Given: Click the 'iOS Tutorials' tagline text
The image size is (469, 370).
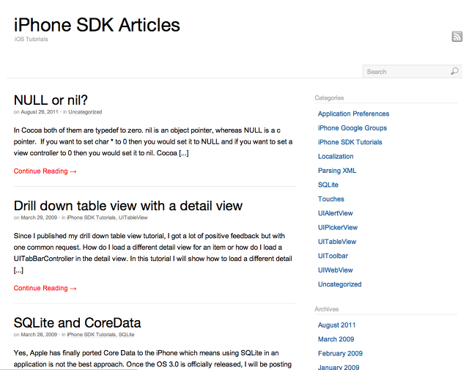Looking at the screenshot, I should (31, 39).
